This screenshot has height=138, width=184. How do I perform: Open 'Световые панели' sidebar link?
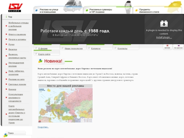click(x=17, y=84)
